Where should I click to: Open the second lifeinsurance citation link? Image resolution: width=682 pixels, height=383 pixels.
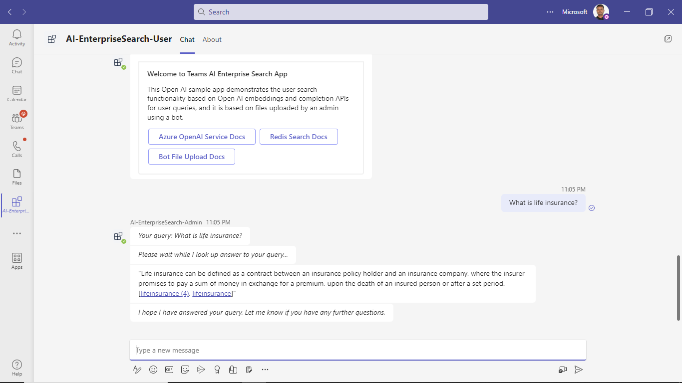point(212,293)
